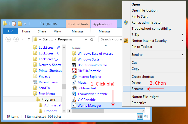The width and height of the screenshot is (188, 124).
Task: Select the Application Tools contextual tab
Action: tap(104, 24)
